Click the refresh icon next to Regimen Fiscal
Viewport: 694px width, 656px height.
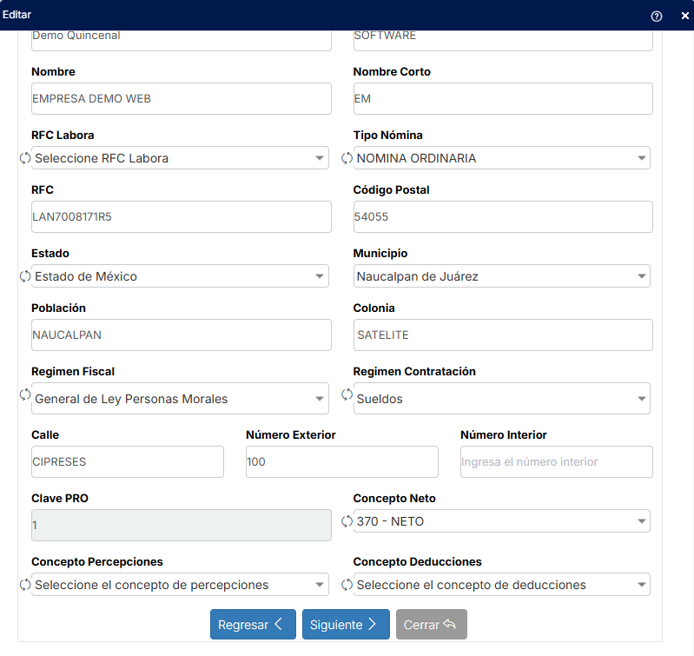(25, 394)
